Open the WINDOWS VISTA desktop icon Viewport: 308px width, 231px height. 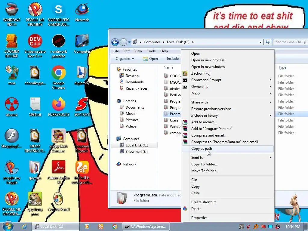pyautogui.click(x=12, y=14)
